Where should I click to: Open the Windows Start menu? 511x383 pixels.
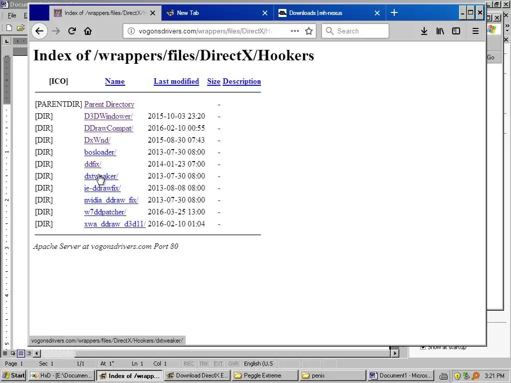click(13, 376)
